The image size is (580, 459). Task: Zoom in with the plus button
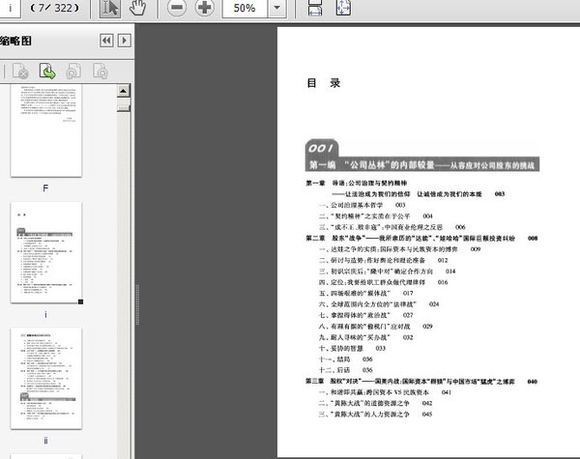tap(205, 8)
